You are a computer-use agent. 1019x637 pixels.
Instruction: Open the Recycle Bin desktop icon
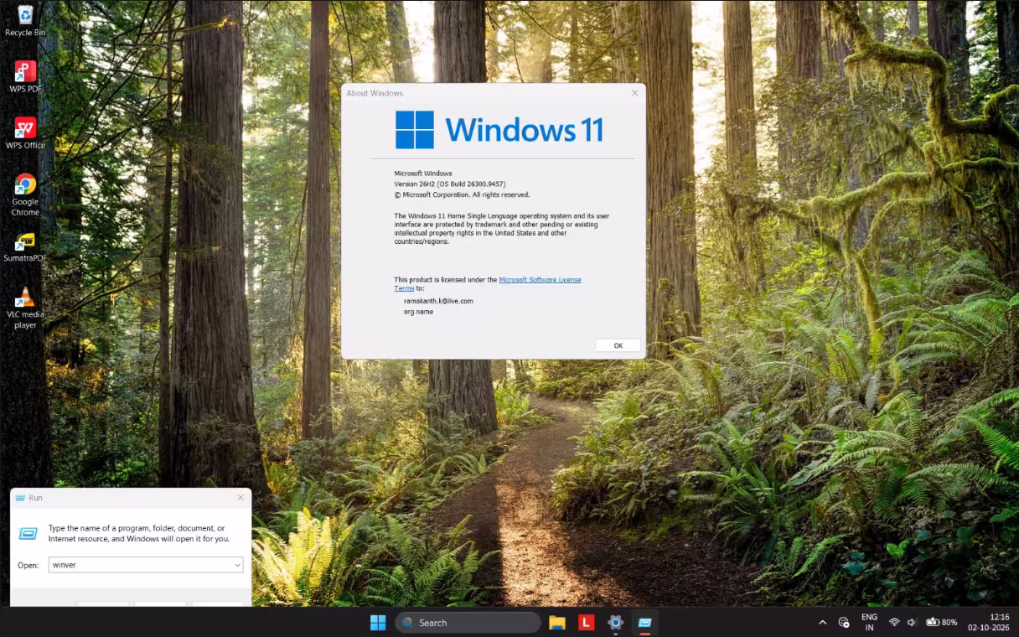coord(25,20)
